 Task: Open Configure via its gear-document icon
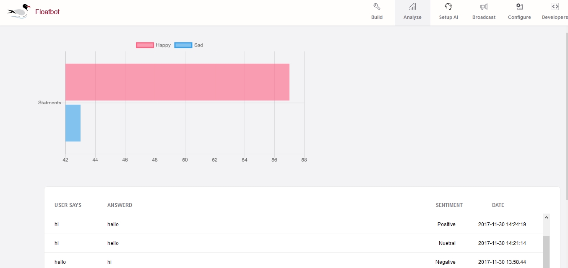pos(519,6)
